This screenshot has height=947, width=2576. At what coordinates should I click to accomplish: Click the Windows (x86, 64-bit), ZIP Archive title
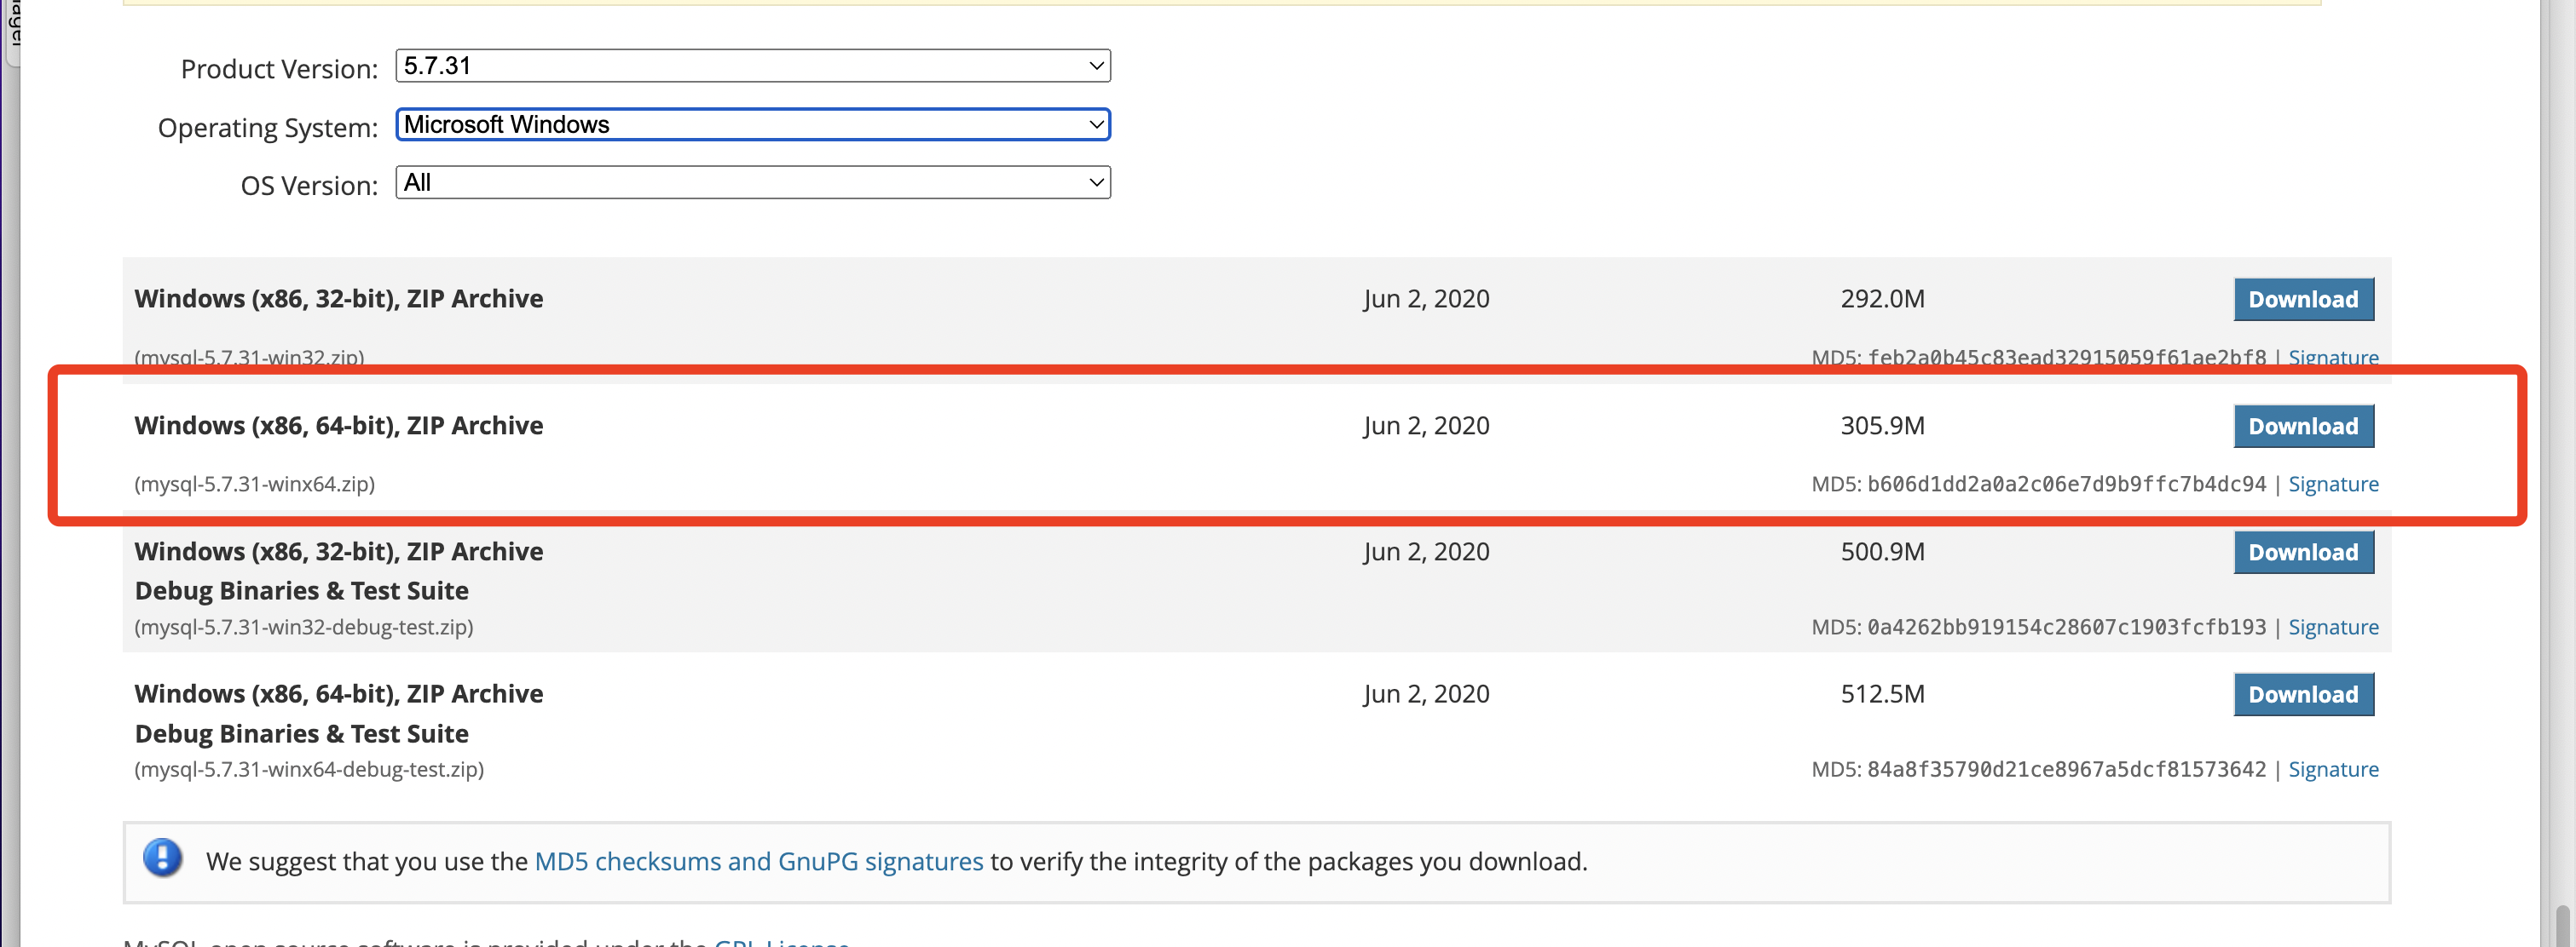[x=338, y=426]
